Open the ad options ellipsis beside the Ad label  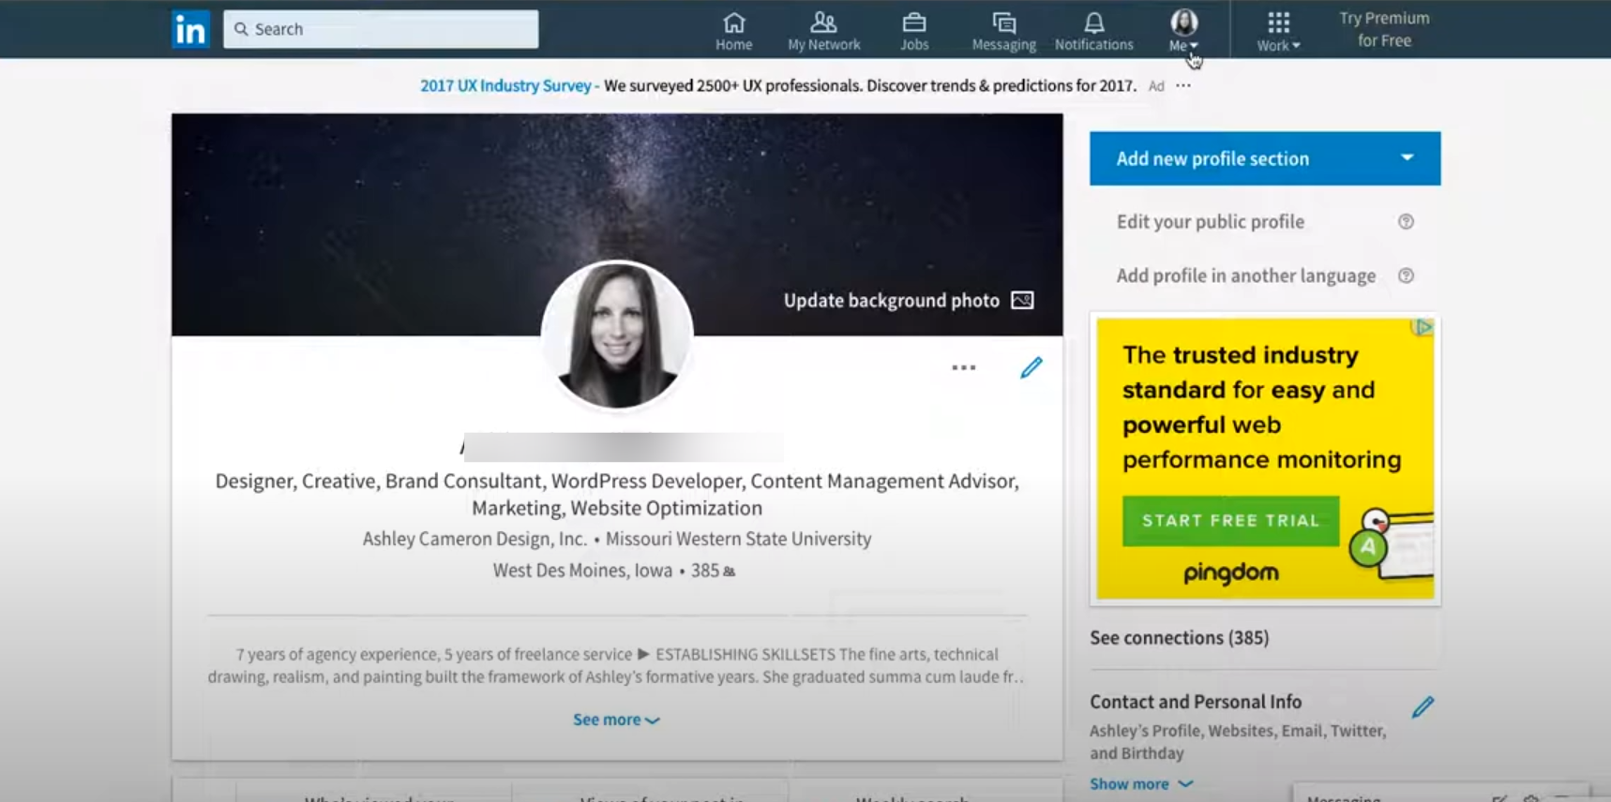[1183, 85]
